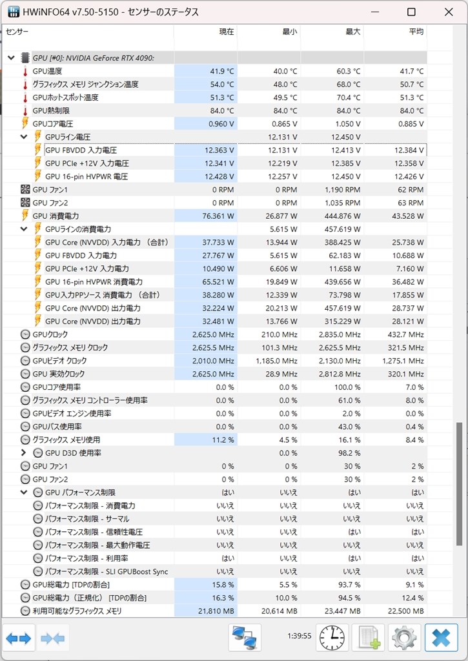468x661 pixels.
Task: Select the GPU PCIe +12V 入力電力 row
Action: [x=214, y=269]
